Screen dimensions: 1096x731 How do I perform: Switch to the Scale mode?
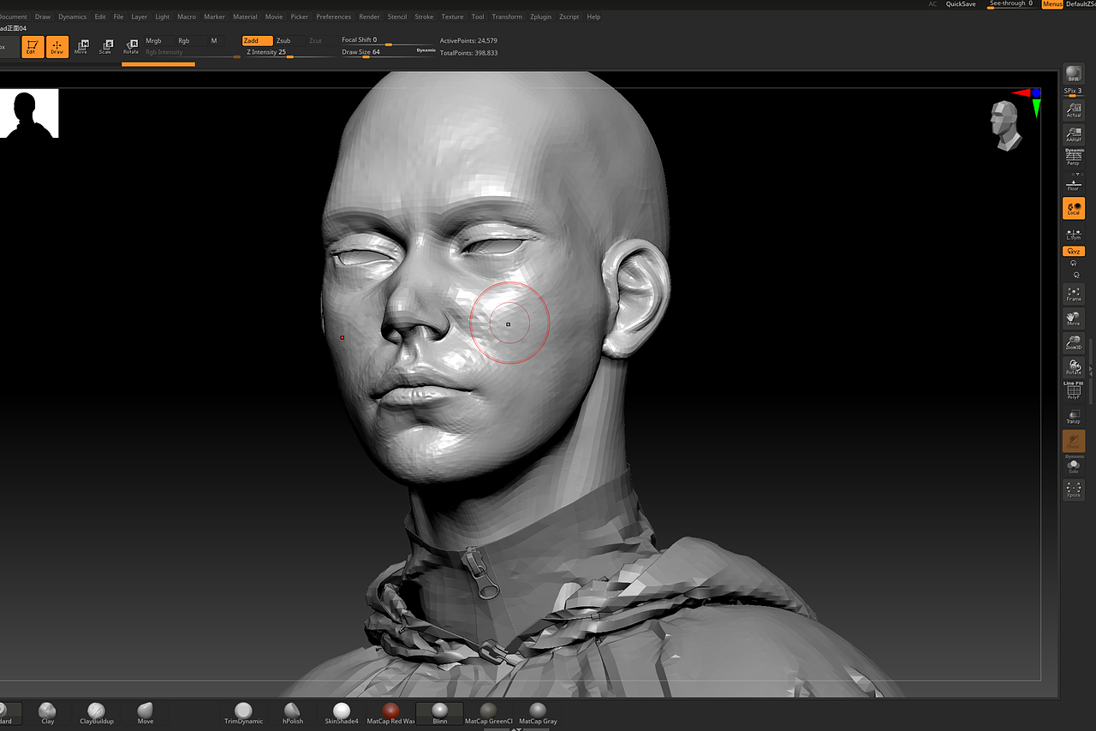pyautogui.click(x=105, y=47)
